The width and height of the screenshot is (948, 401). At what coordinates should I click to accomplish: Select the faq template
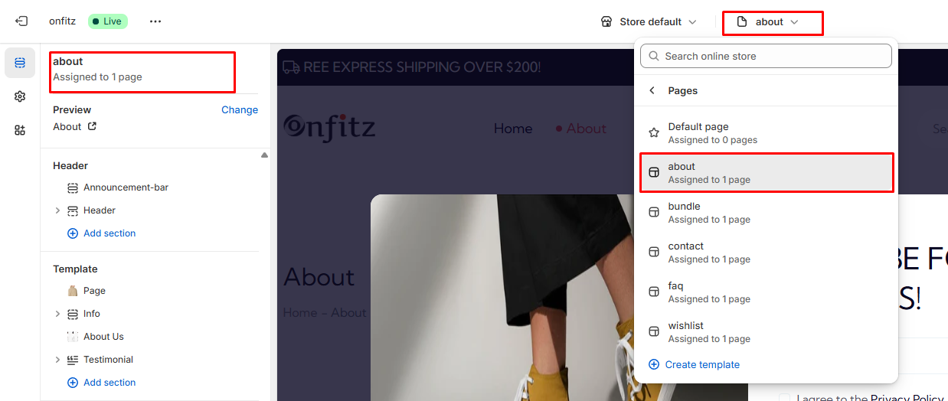click(766, 292)
